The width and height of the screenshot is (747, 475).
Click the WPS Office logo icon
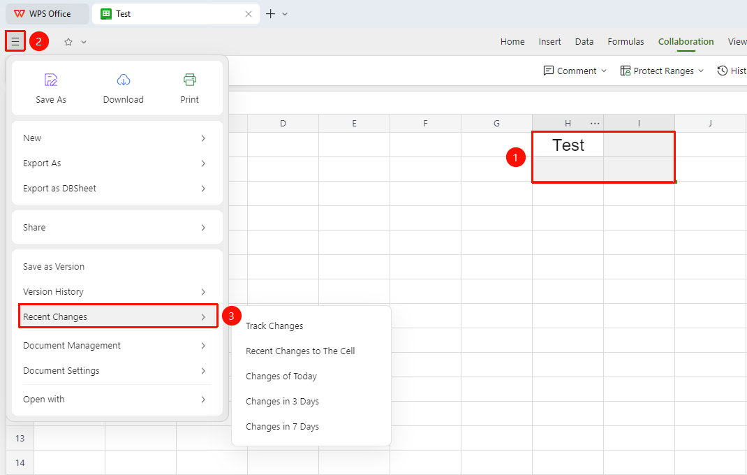pos(20,14)
